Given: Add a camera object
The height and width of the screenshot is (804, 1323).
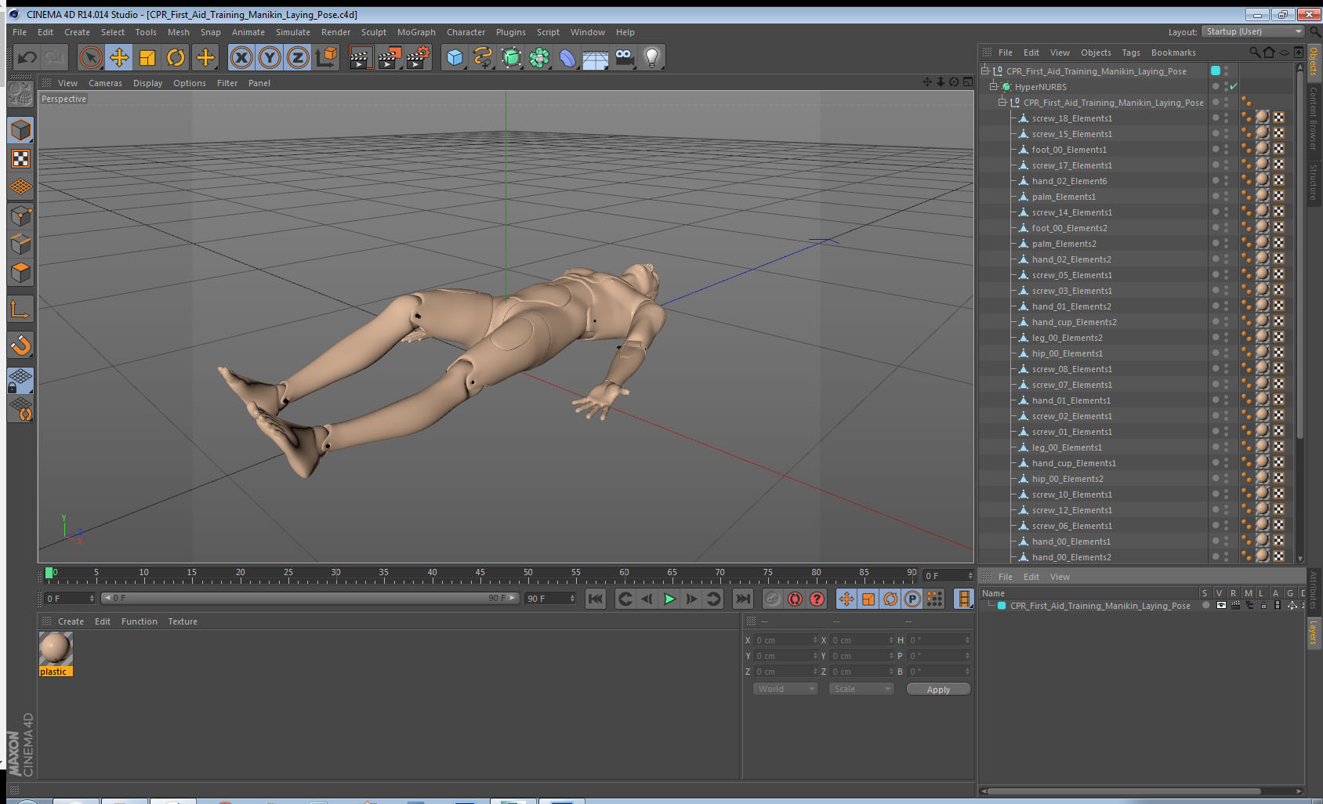Looking at the screenshot, I should pyautogui.click(x=624, y=57).
